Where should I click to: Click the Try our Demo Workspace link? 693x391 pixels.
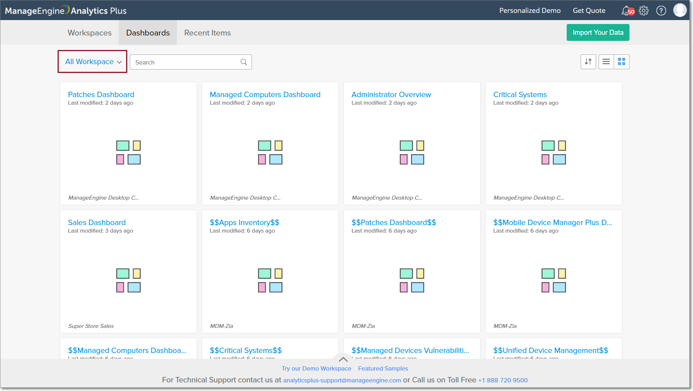pyautogui.click(x=317, y=368)
